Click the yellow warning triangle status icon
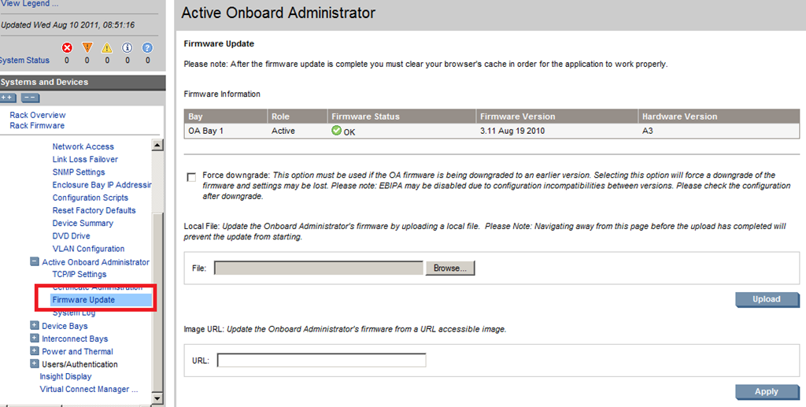 [107, 47]
